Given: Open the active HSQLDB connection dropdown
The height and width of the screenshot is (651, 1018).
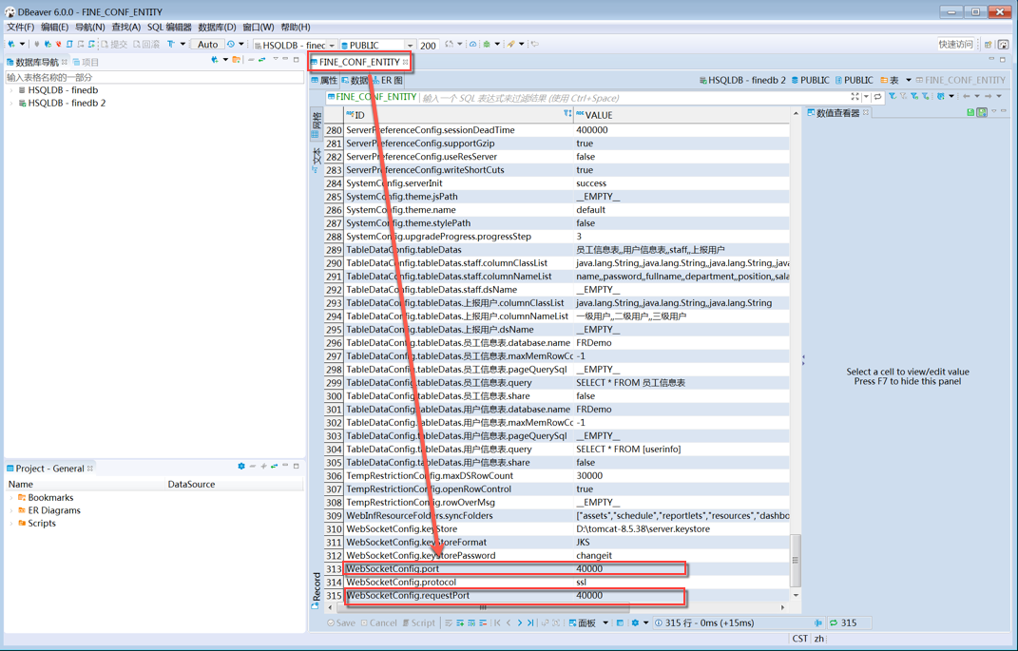Looking at the screenshot, I should 331,46.
